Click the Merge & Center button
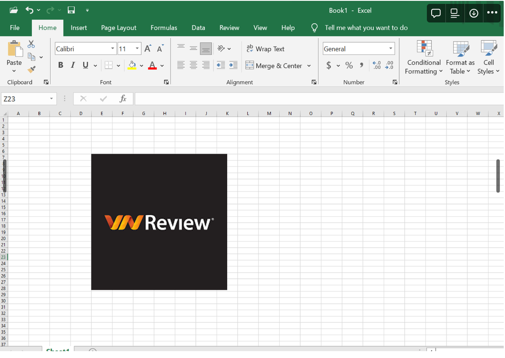 point(274,66)
